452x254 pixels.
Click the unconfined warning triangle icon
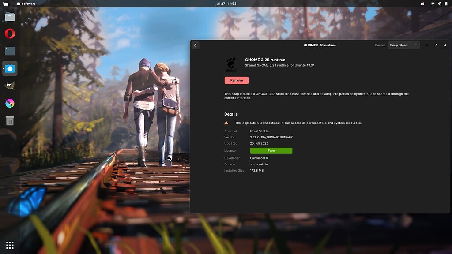pos(226,123)
